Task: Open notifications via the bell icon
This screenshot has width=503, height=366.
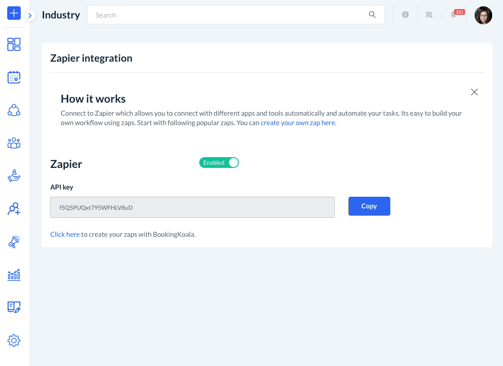Action: 453,15
